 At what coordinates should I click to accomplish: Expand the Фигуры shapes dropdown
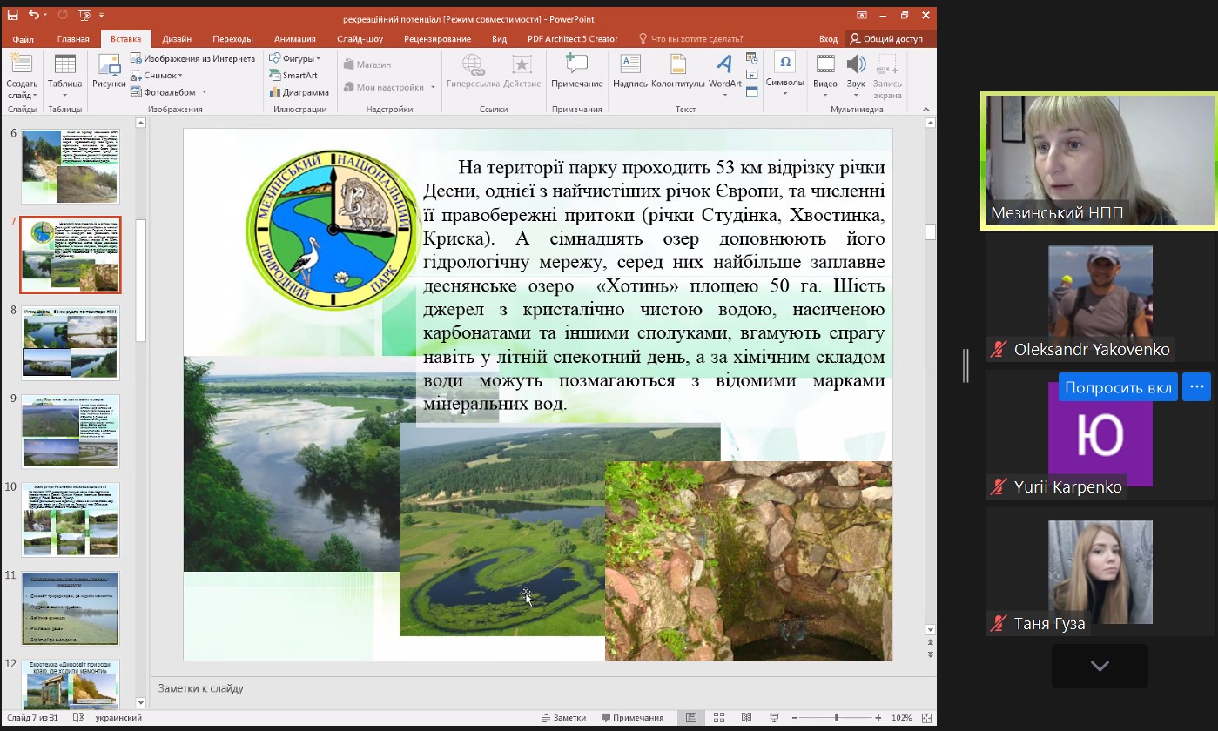tap(295, 58)
